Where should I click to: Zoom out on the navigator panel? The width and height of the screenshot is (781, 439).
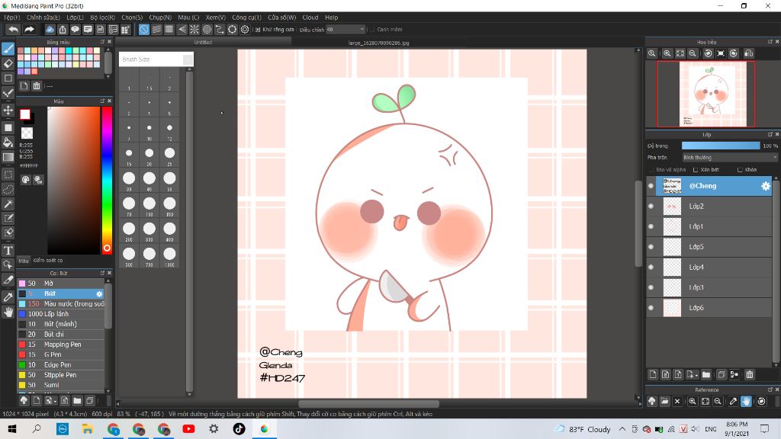693,53
